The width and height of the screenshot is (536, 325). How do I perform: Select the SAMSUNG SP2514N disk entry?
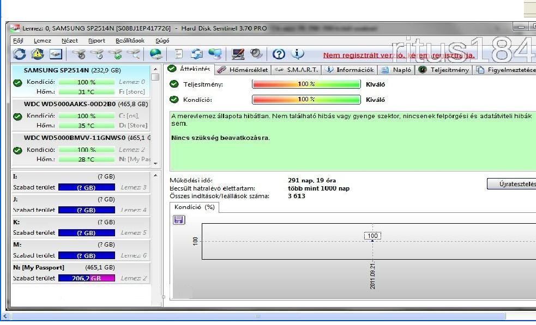(x=81, y=81)
